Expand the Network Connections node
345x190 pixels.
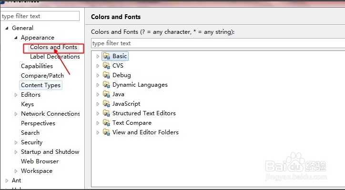point(16,114)
